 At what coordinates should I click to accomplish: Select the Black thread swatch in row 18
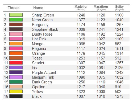(x=16, y=96)
